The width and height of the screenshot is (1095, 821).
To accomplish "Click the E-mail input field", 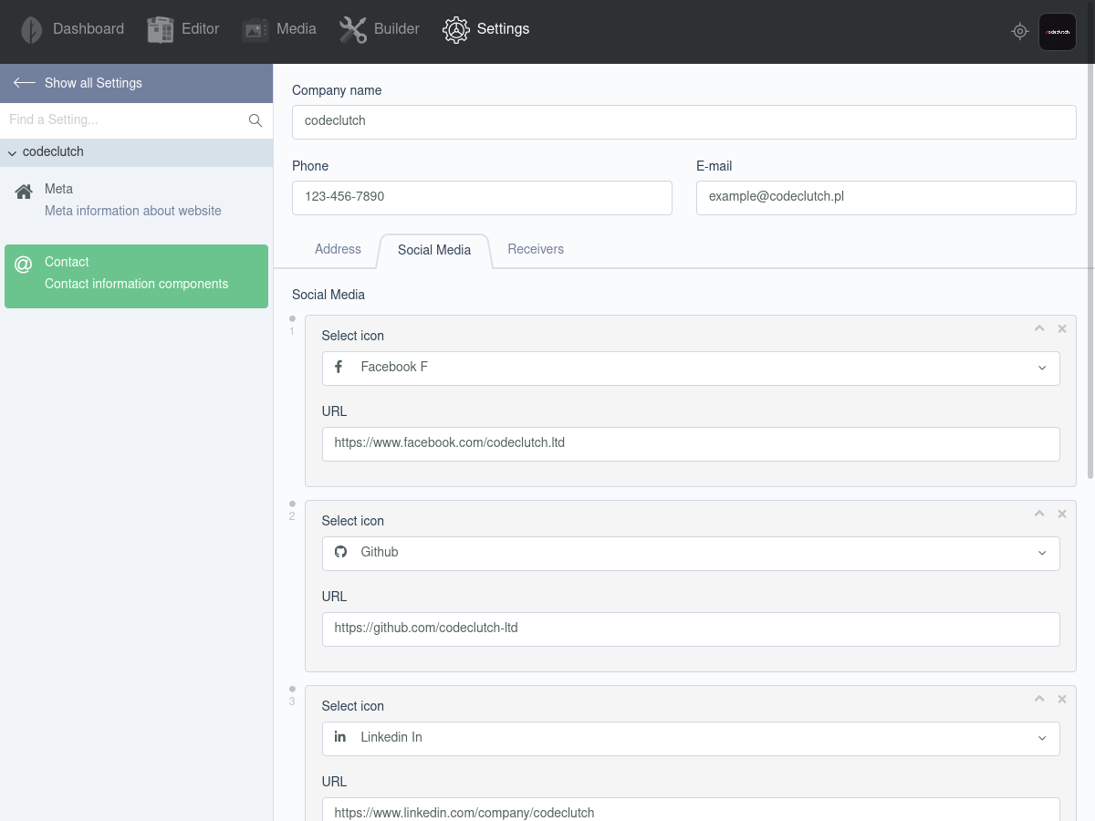I will point(886,198).
